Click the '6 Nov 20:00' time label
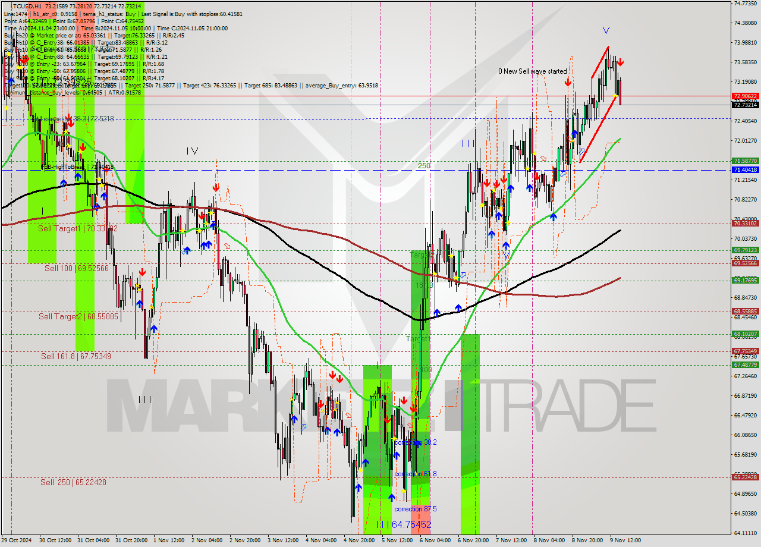Image resolution: width=761 pixels, height=547 pixels. [x=473, y=541]
